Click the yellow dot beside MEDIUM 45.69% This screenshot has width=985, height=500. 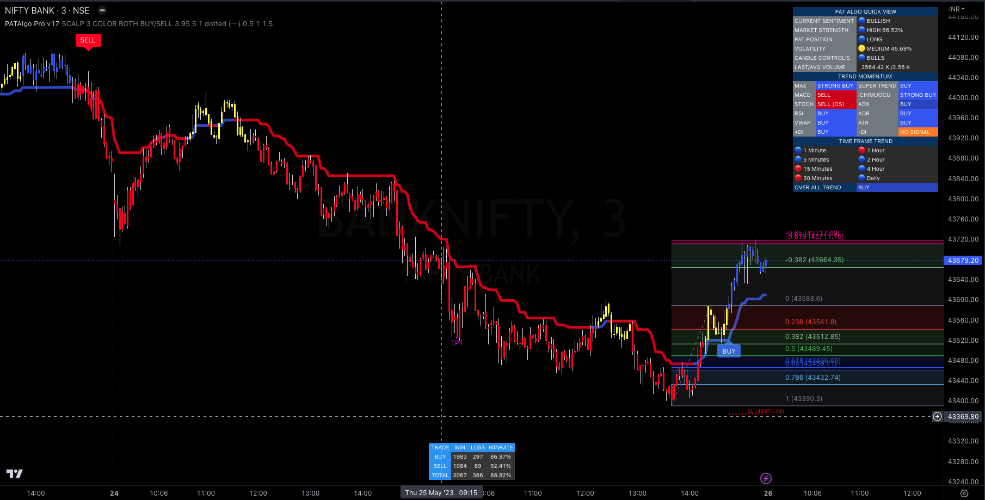861,48
